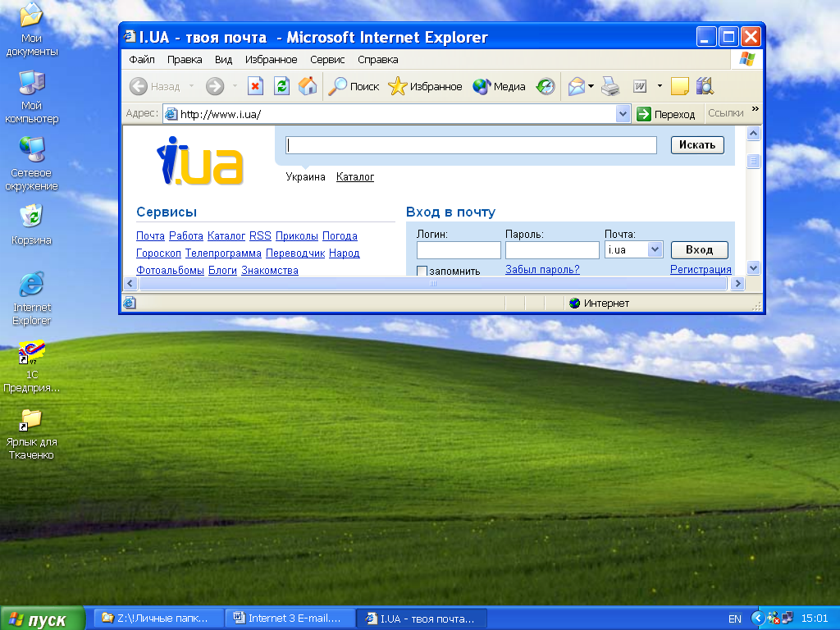This screenshot has height=630, width=840.
Task: Open the Вид menu
Action: [223, 59]
